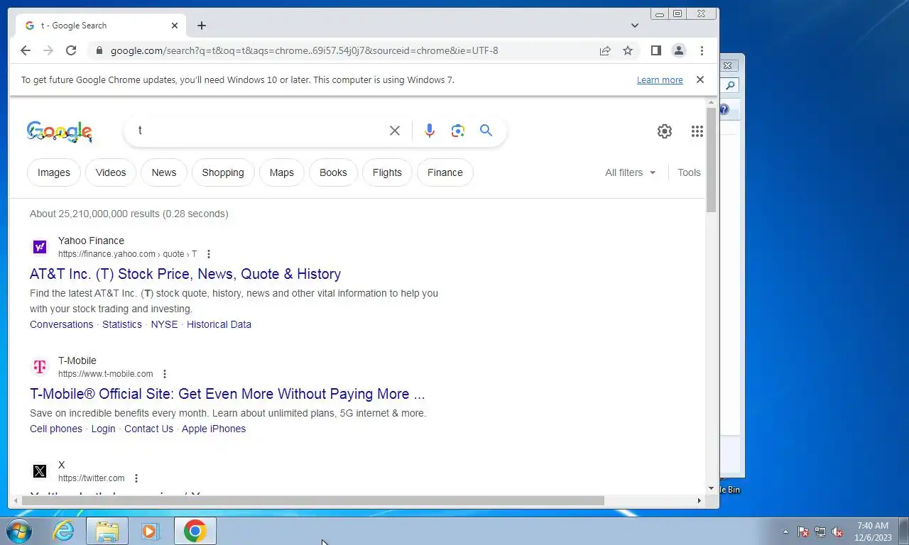Viewport: 909px width, 545px height.
Task: Open Chrome three-dot menu
Action: (702, 50)
